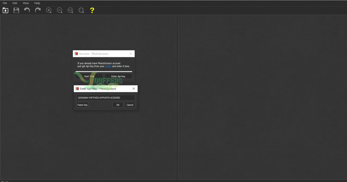Open the File menu

[5, 3]
